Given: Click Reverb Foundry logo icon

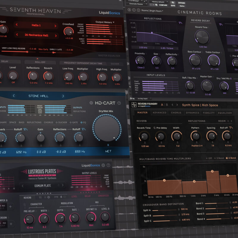Looking at the screenshot, I should pyautogui.click(x=134, y=105).
